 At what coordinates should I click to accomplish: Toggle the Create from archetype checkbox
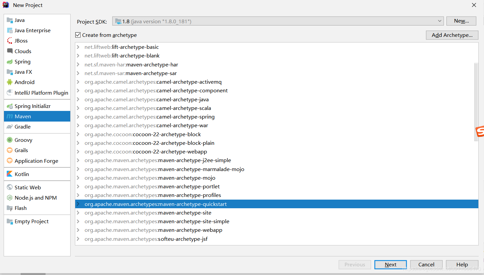[x=78, y=35]
